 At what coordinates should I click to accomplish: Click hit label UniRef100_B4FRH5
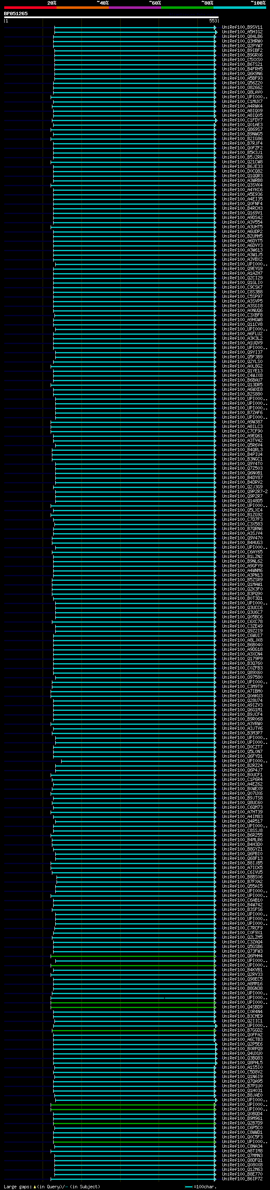tap(242, 69)
